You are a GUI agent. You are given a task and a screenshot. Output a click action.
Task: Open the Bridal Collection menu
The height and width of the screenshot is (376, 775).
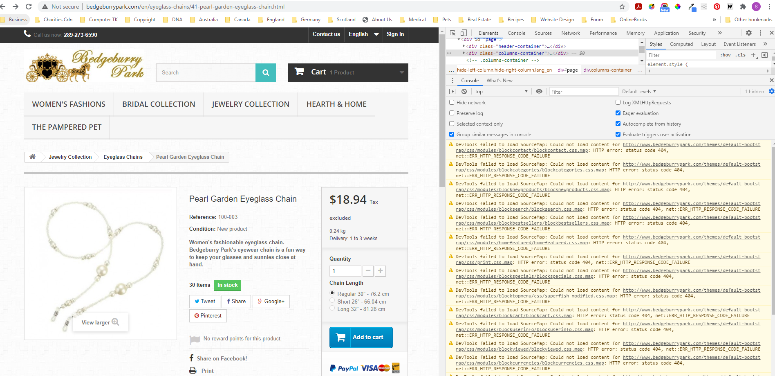tap(159, 104)
